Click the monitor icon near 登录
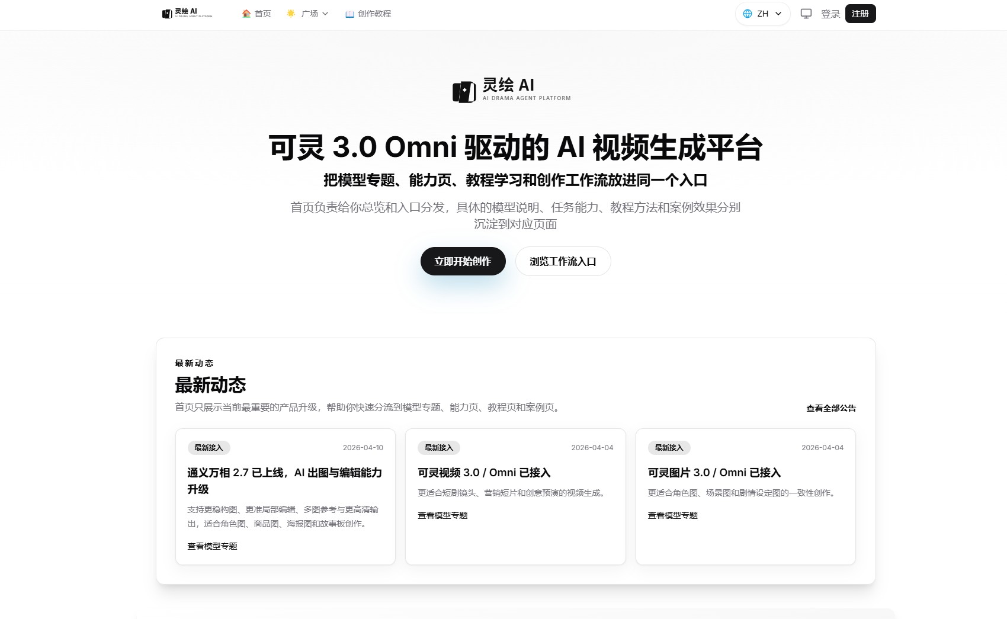Image resolution: width=1007 pixels, height=619 pixels. click(x=806, y=12)
